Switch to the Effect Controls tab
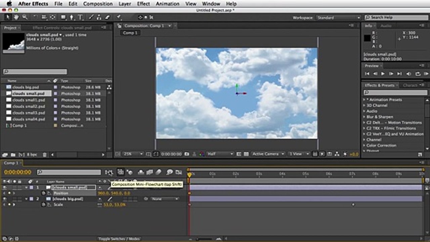 [x=62, y=28]
